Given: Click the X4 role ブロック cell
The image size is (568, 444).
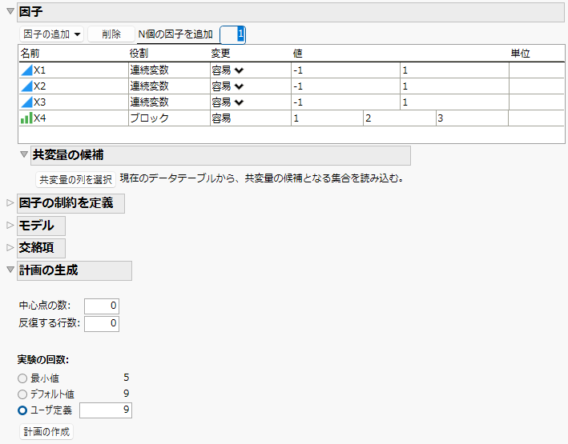Looking at the screenshot, I should (169, 118).
